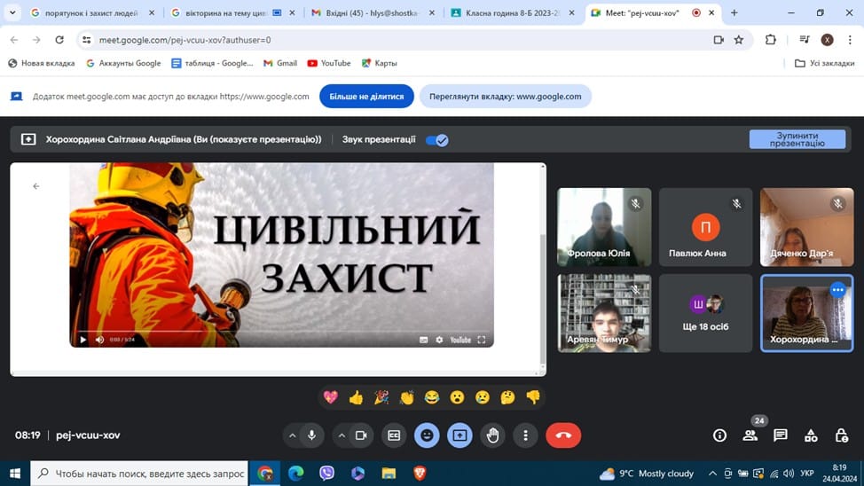Click back arrow in presented tab
864x486 pixels.
pyautogui.click(x=36, y=186)
